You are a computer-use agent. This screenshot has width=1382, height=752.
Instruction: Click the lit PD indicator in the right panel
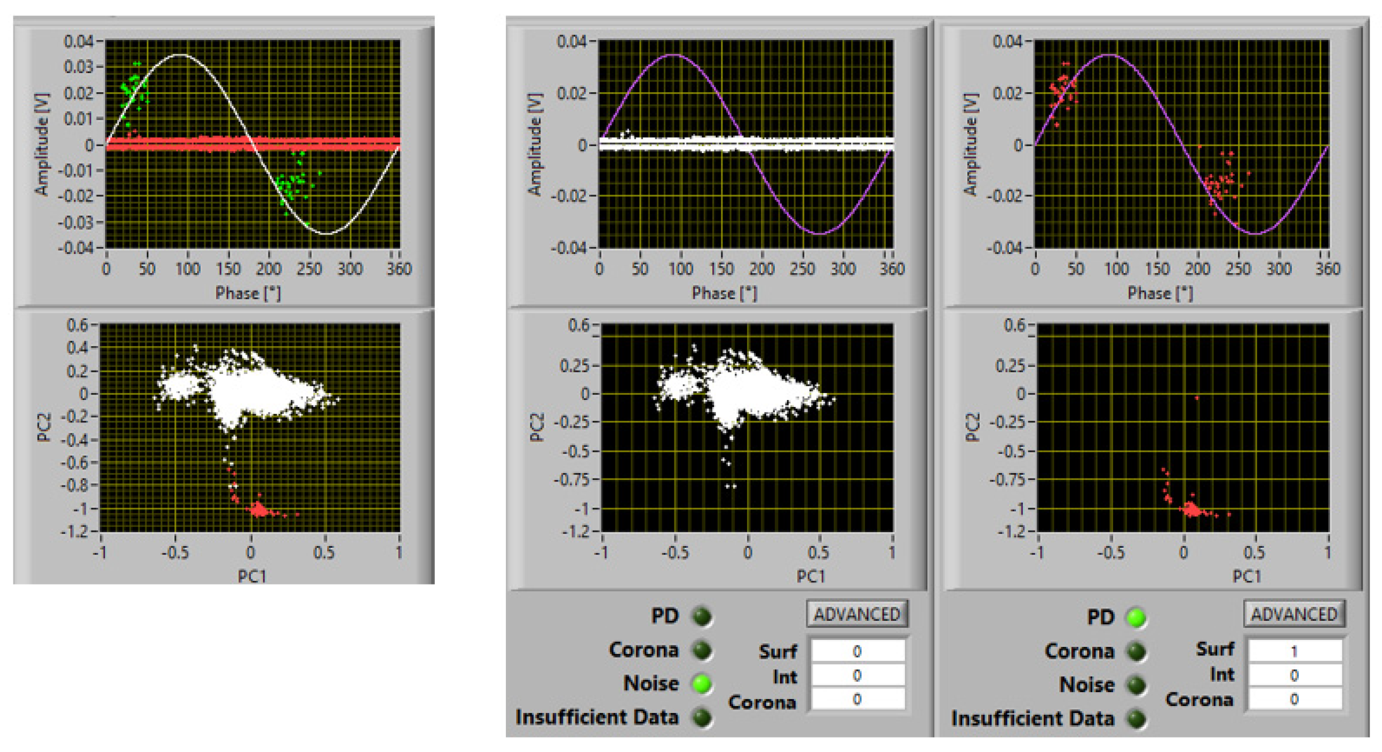tap(1137, 618)
